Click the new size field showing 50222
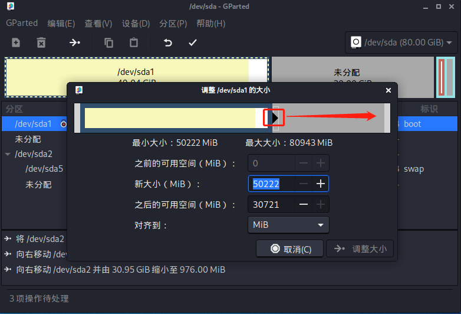The height and width of the screenshot is (314, 461). click(272, 184)
